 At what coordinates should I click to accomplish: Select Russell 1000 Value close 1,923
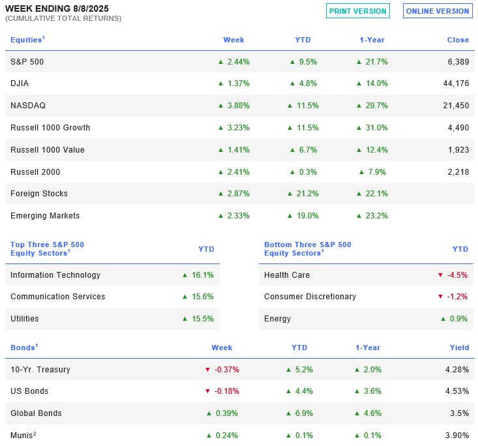pyautogui.click(x=458, y=150)
